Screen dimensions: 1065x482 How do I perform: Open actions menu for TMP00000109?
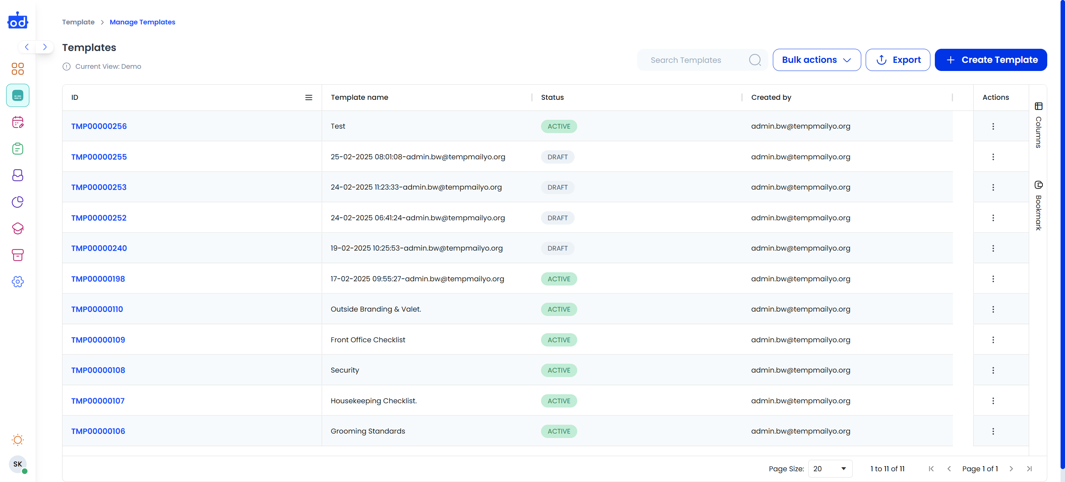(x=993, y=340)
